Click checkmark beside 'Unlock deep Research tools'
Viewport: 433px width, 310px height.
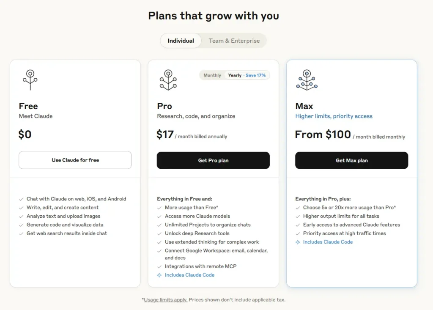coord(159,233)
